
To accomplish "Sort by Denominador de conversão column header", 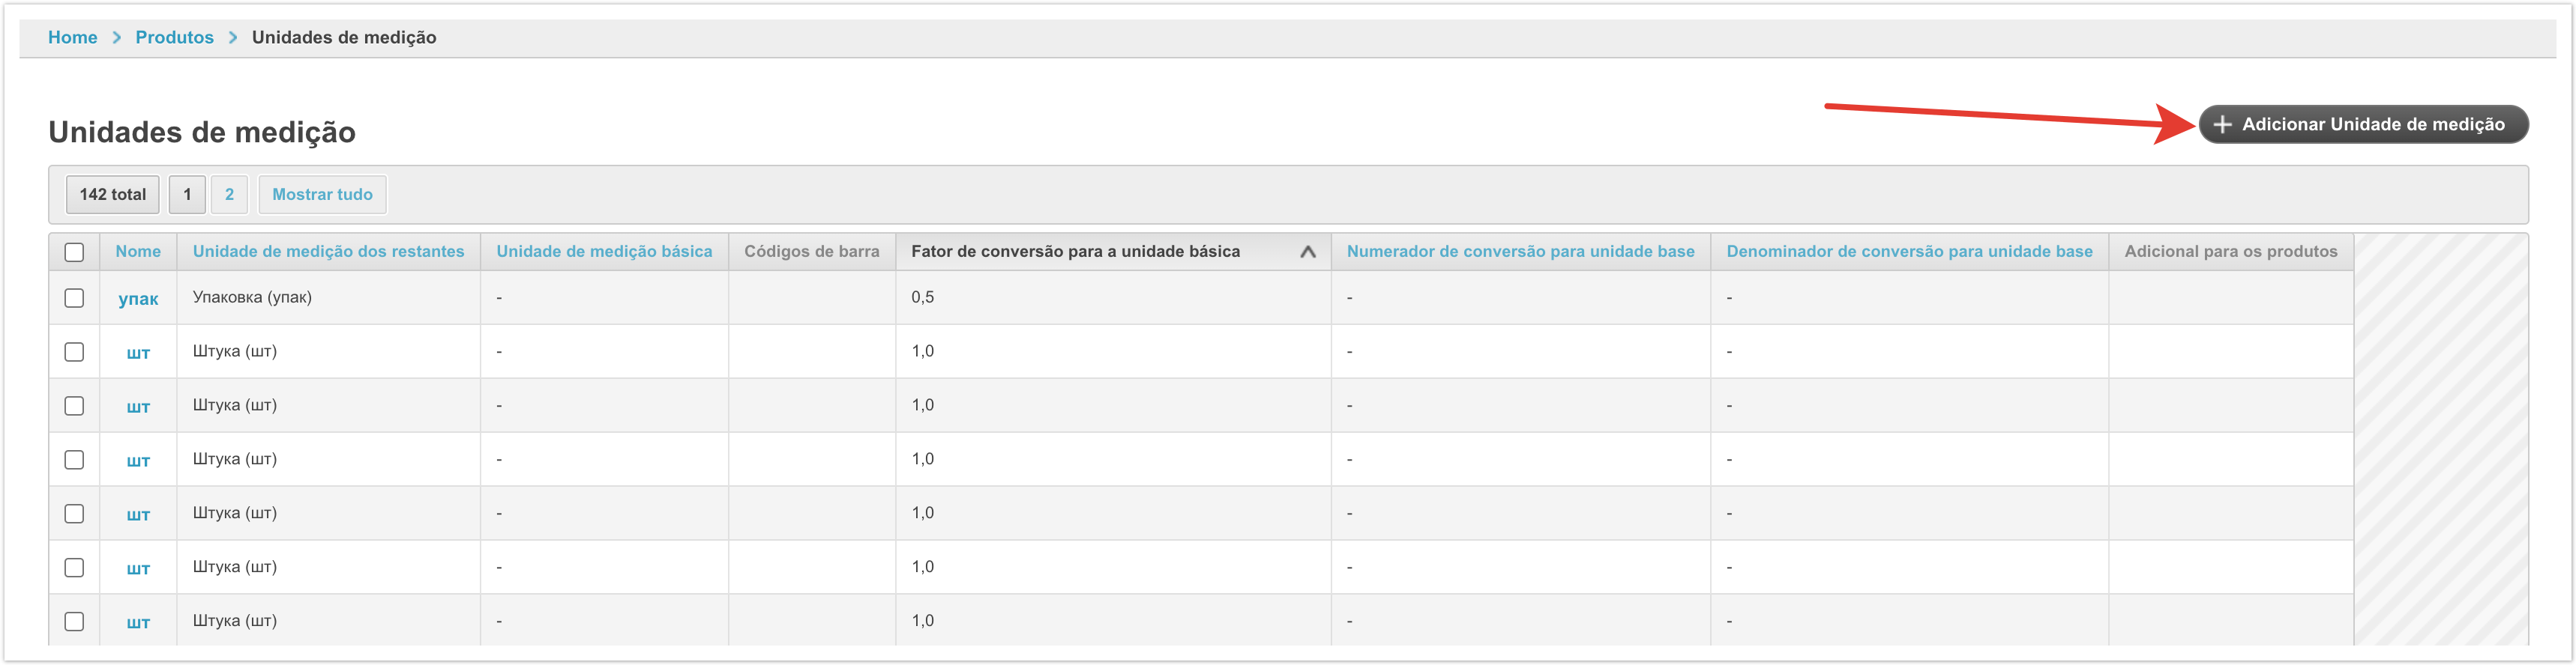I will click(x=1909, y=252).
